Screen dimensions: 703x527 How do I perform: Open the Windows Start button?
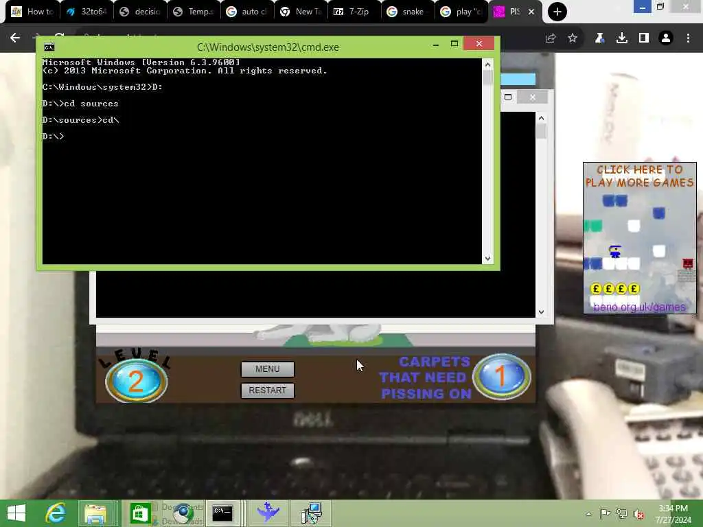click(16, 513)
